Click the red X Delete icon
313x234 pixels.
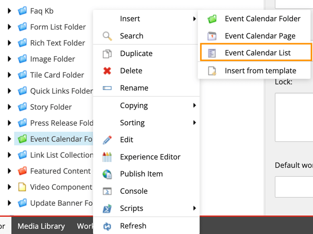pos(107,71)
